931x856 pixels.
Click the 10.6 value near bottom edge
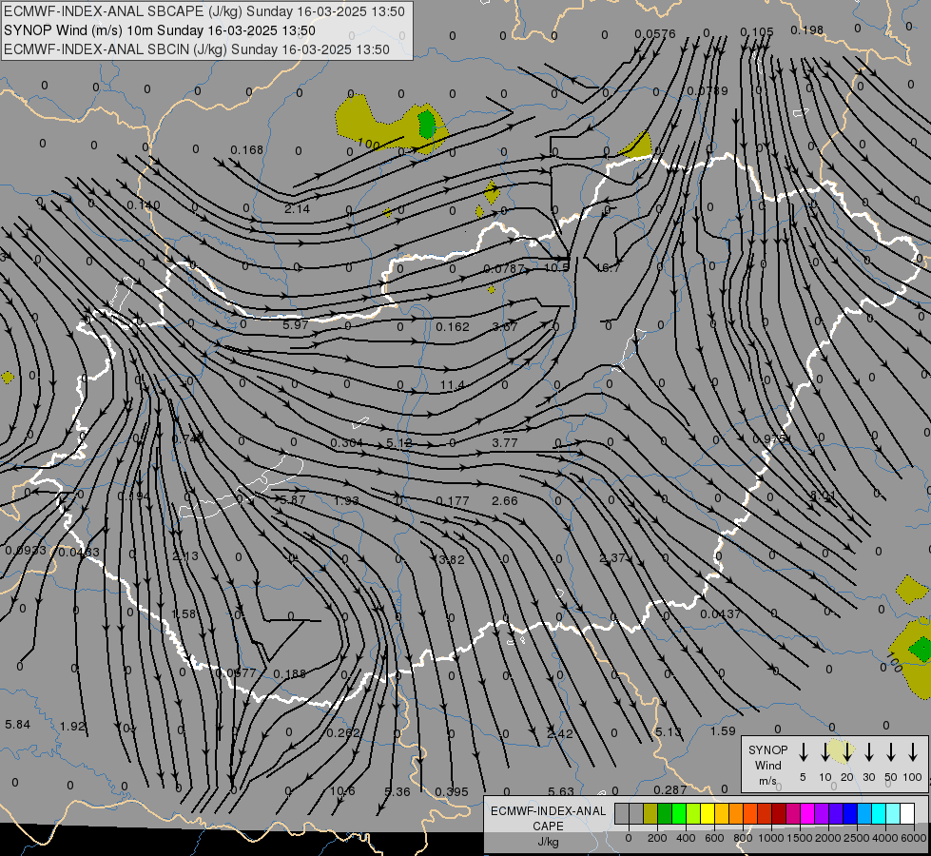pos(342,790)
